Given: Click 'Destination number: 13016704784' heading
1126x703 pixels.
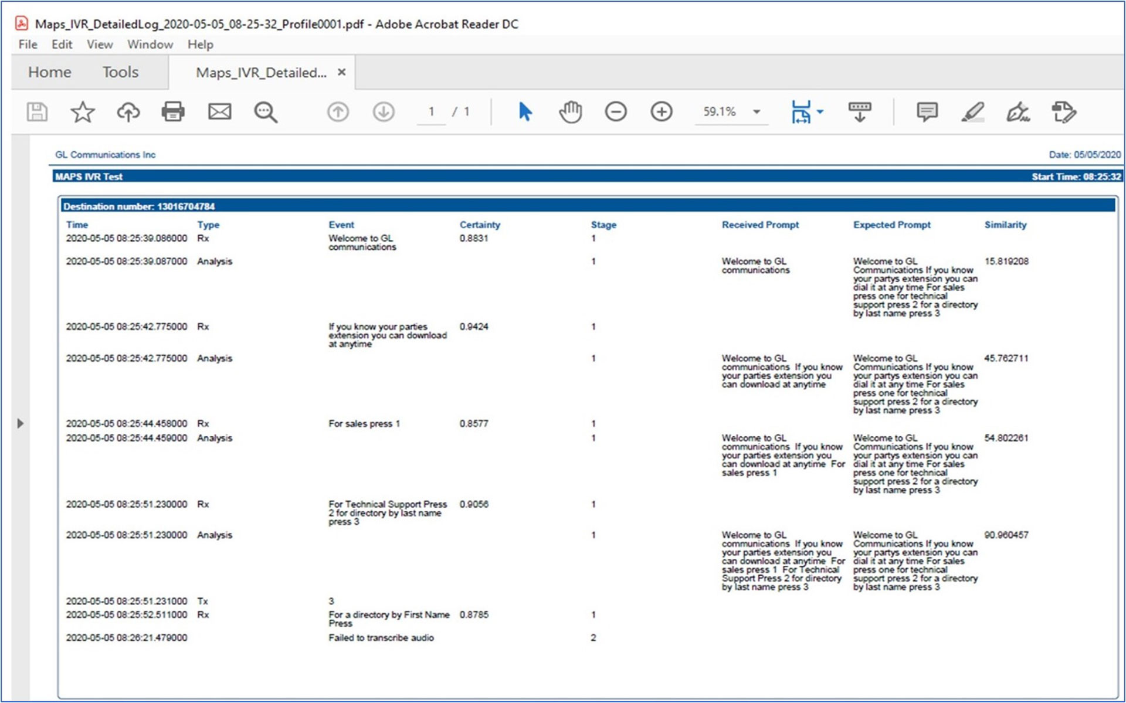Looking at the screenshot, I should (x=139, y=206).
